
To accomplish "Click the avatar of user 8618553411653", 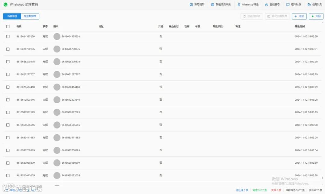I will point(57,138).
